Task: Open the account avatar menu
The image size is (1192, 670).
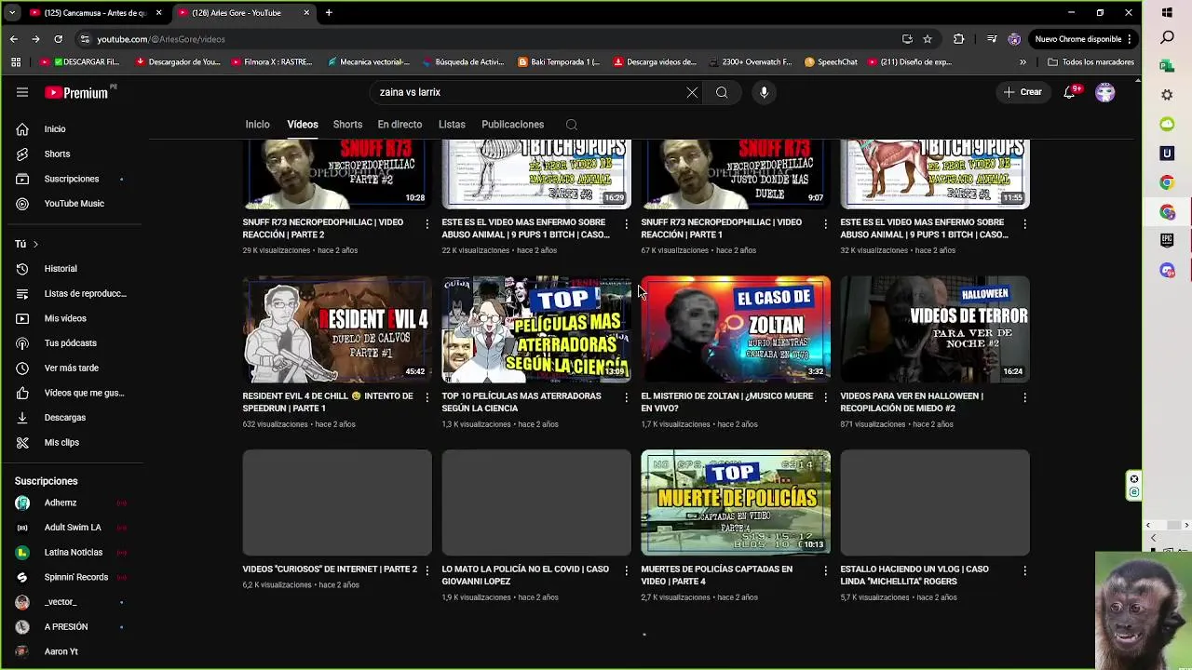Action: pyautogui.click(x=1105, y=92)
